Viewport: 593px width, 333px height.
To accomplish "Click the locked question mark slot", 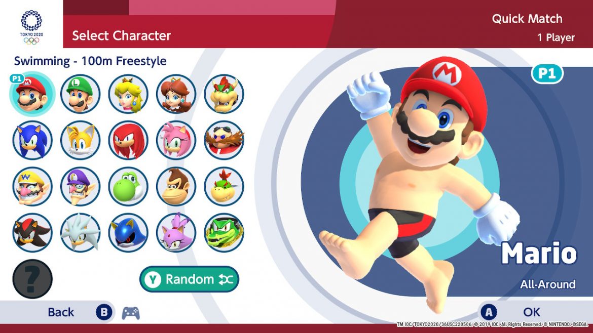I will pos(32,279).
